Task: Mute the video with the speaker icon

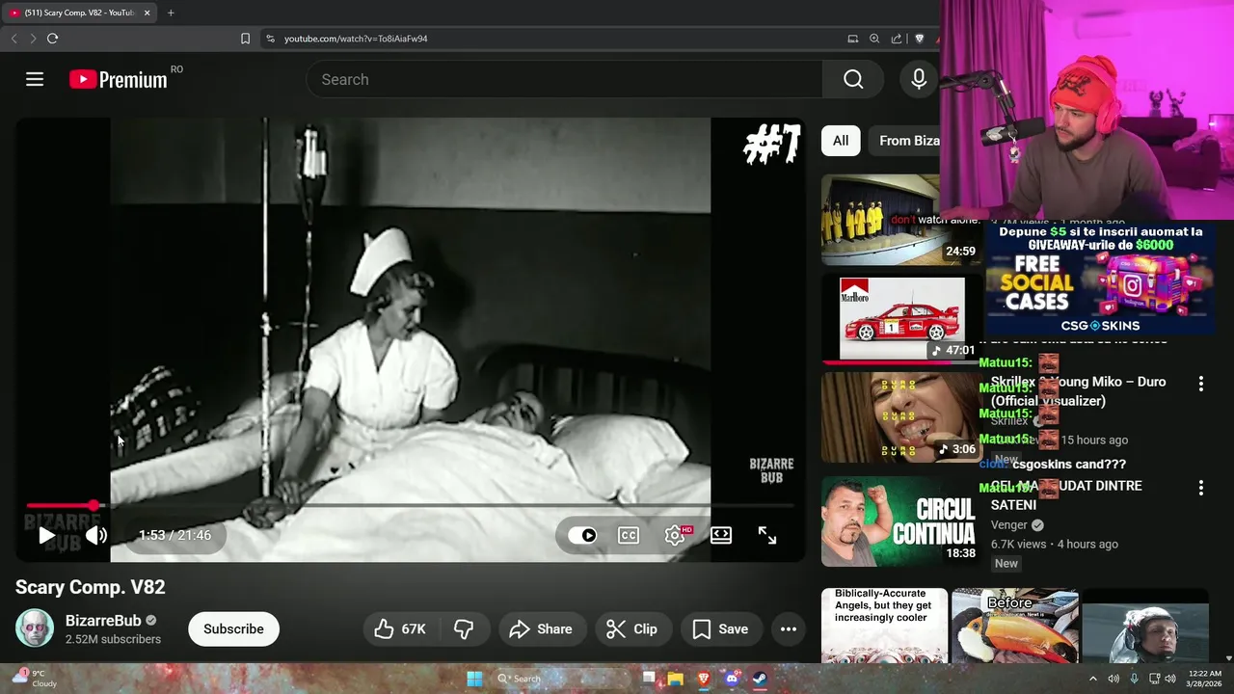Action: (x=95, y=535)
